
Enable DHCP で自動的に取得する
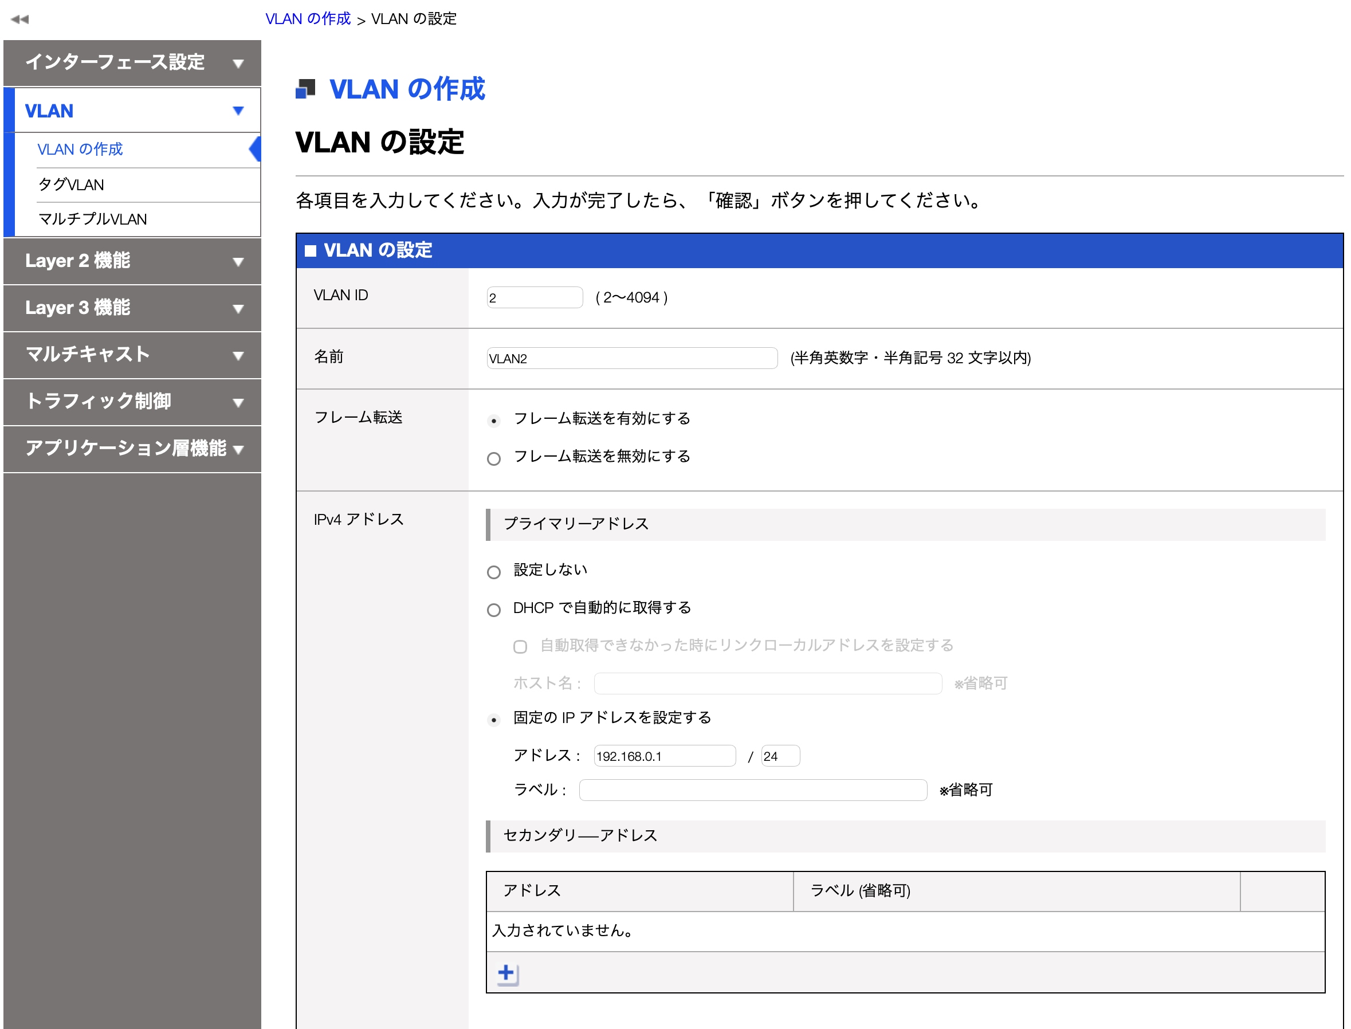coord(494,610)
